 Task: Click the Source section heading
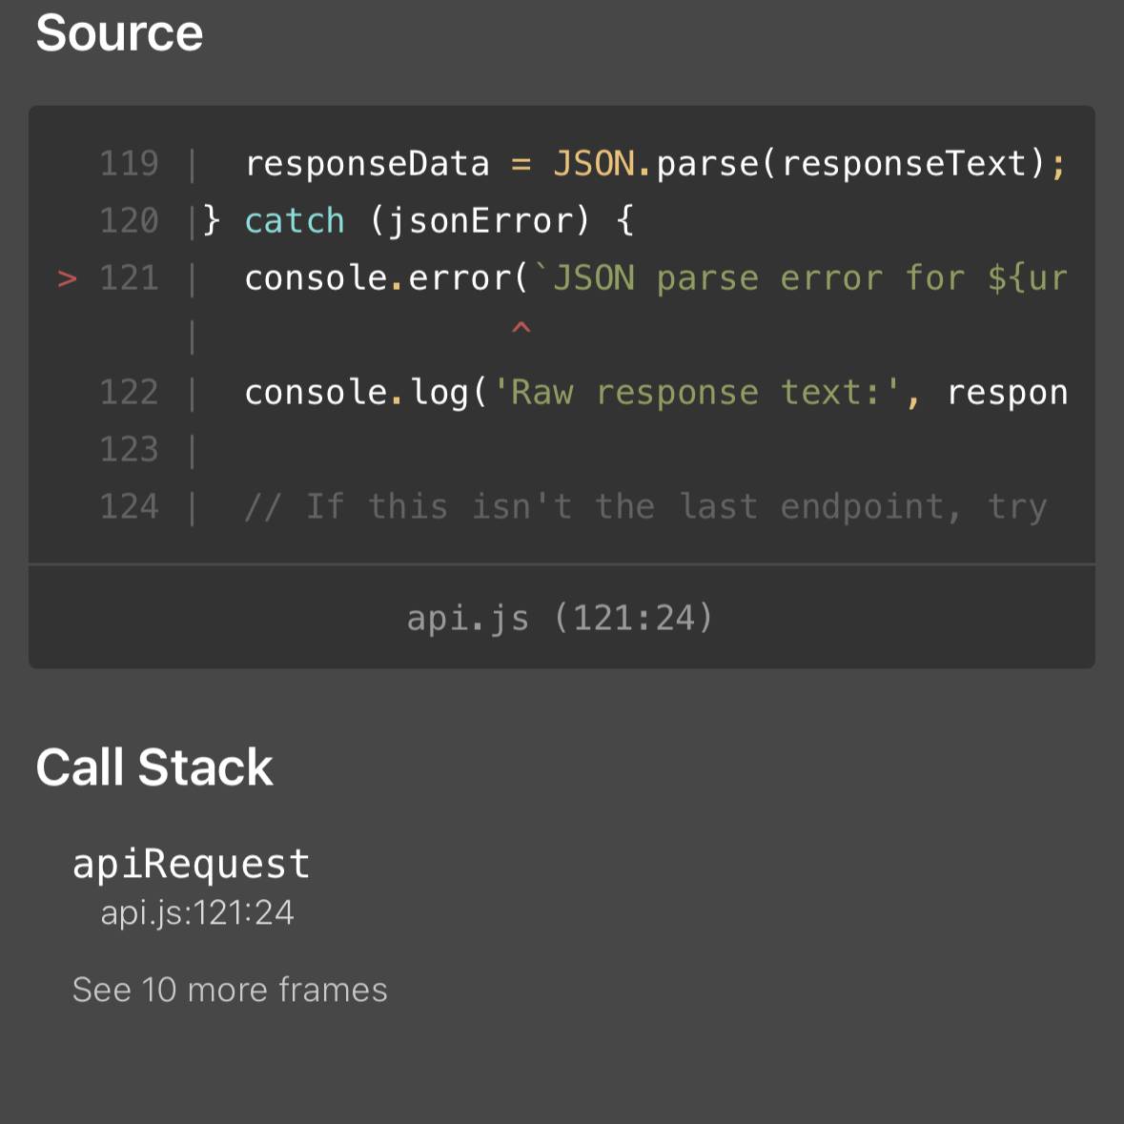pyautogui.click(x=119, y=33)
